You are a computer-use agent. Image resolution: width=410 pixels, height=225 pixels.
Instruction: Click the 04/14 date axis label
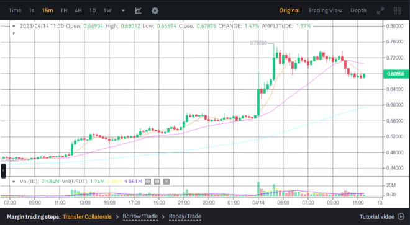pyautogui.click(x=258, y=203)
